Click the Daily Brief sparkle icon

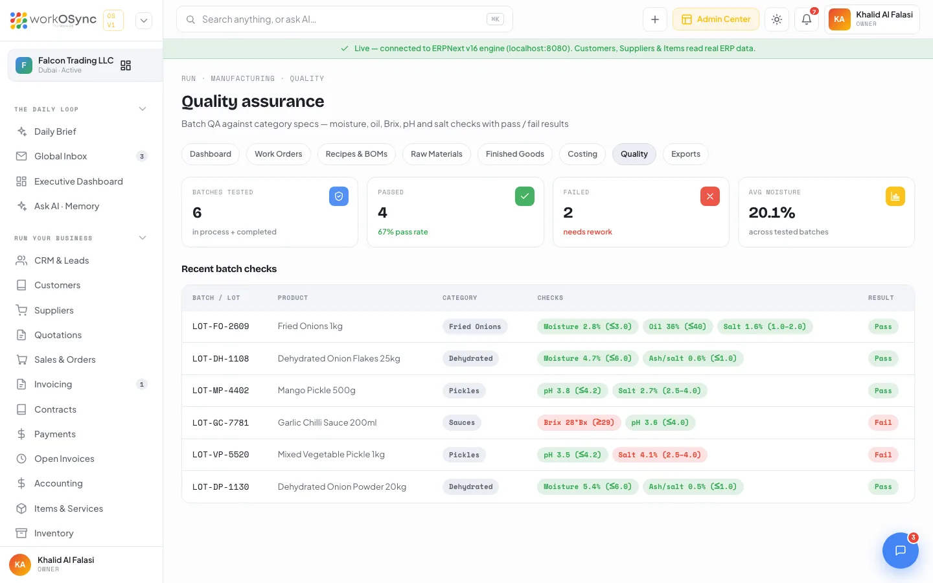[21, 131]
